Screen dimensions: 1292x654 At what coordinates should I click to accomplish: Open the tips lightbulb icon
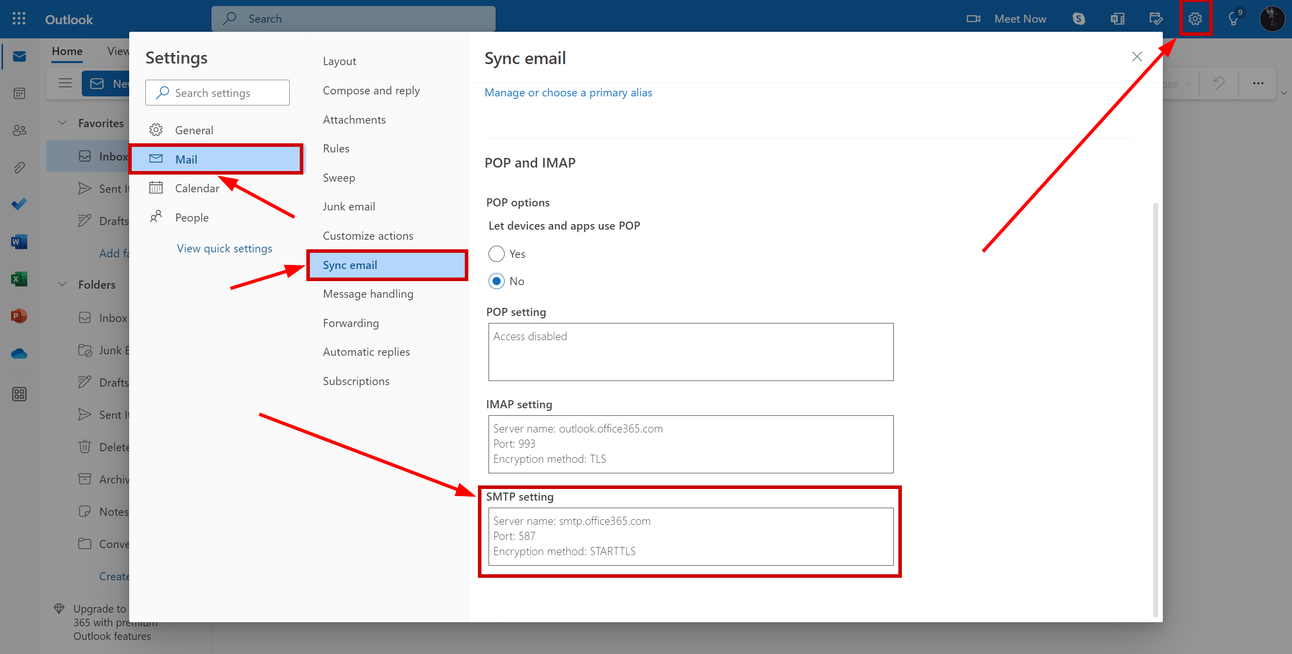coord(1233,19)
